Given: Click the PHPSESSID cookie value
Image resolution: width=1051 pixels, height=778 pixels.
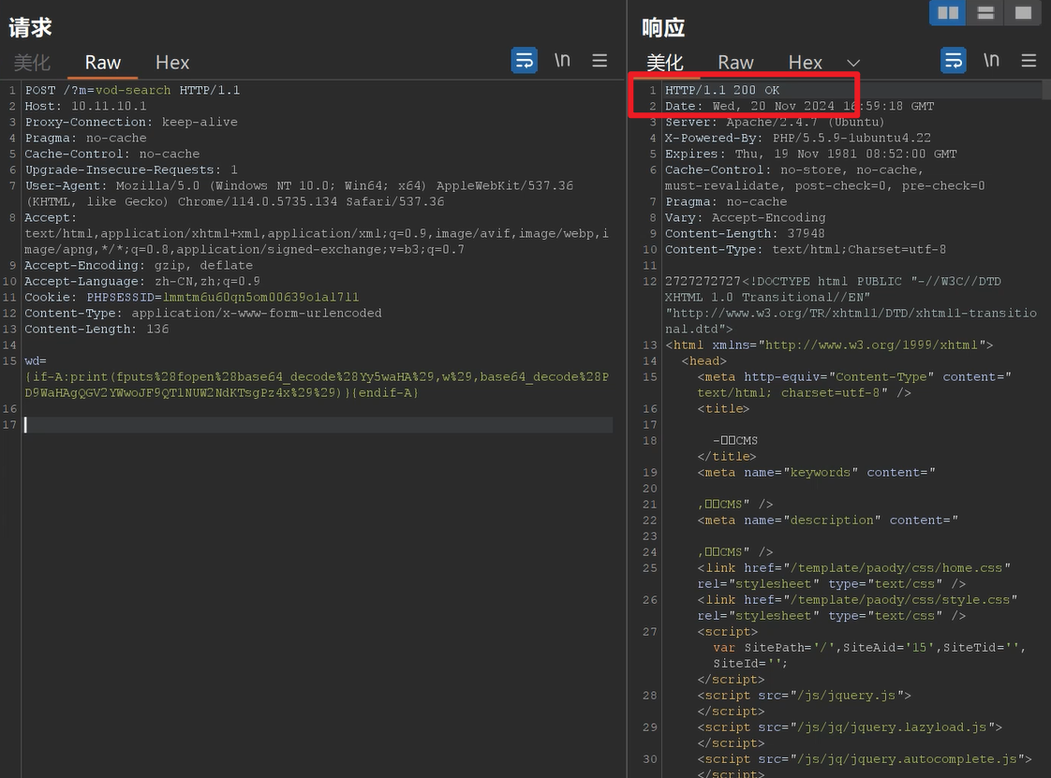Looking at the screenshot, I should pyautogui.click(x=260, y=297).
